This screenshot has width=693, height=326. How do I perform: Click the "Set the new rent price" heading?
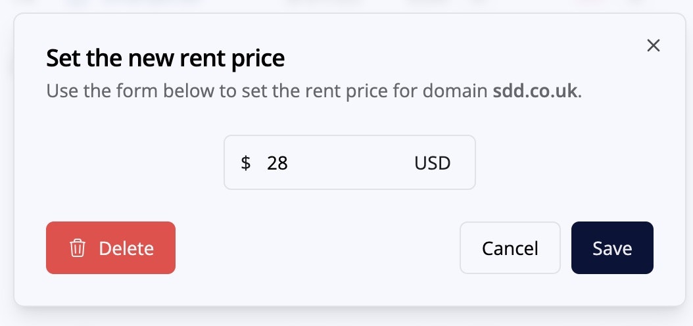(x=165, y=59)
